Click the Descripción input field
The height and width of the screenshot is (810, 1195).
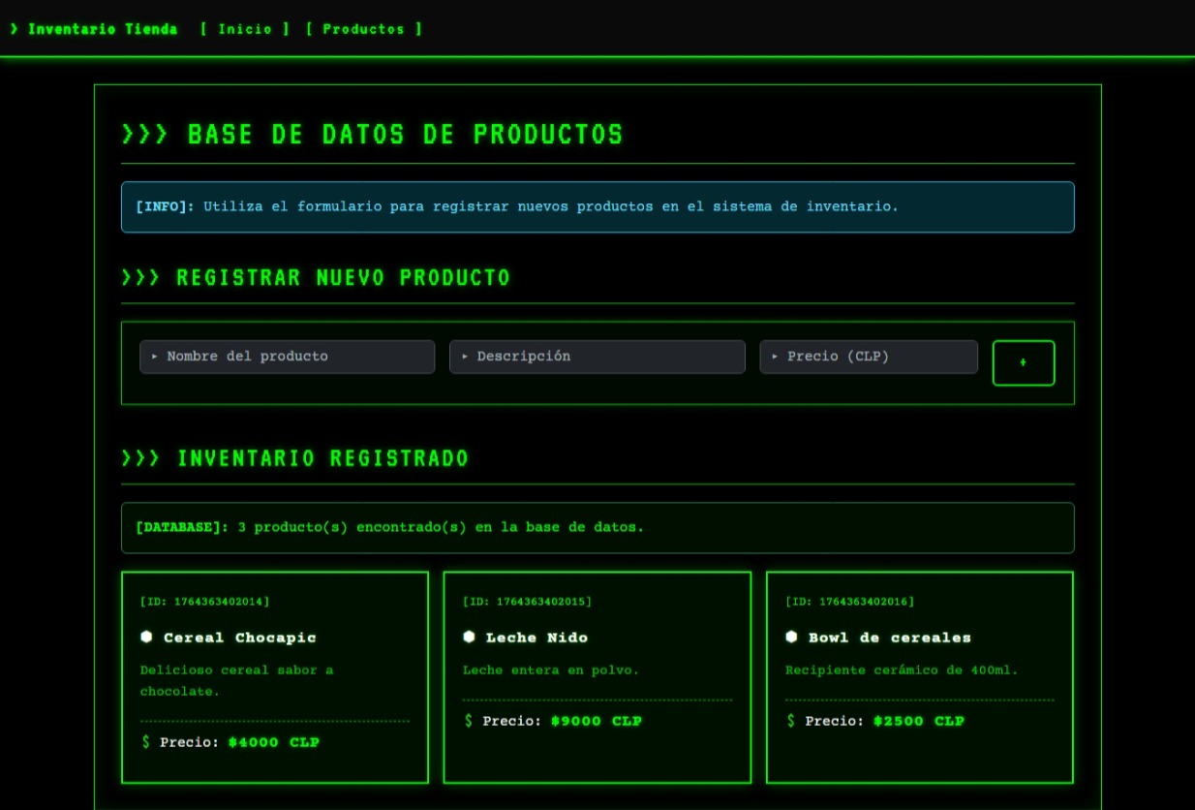597,357
